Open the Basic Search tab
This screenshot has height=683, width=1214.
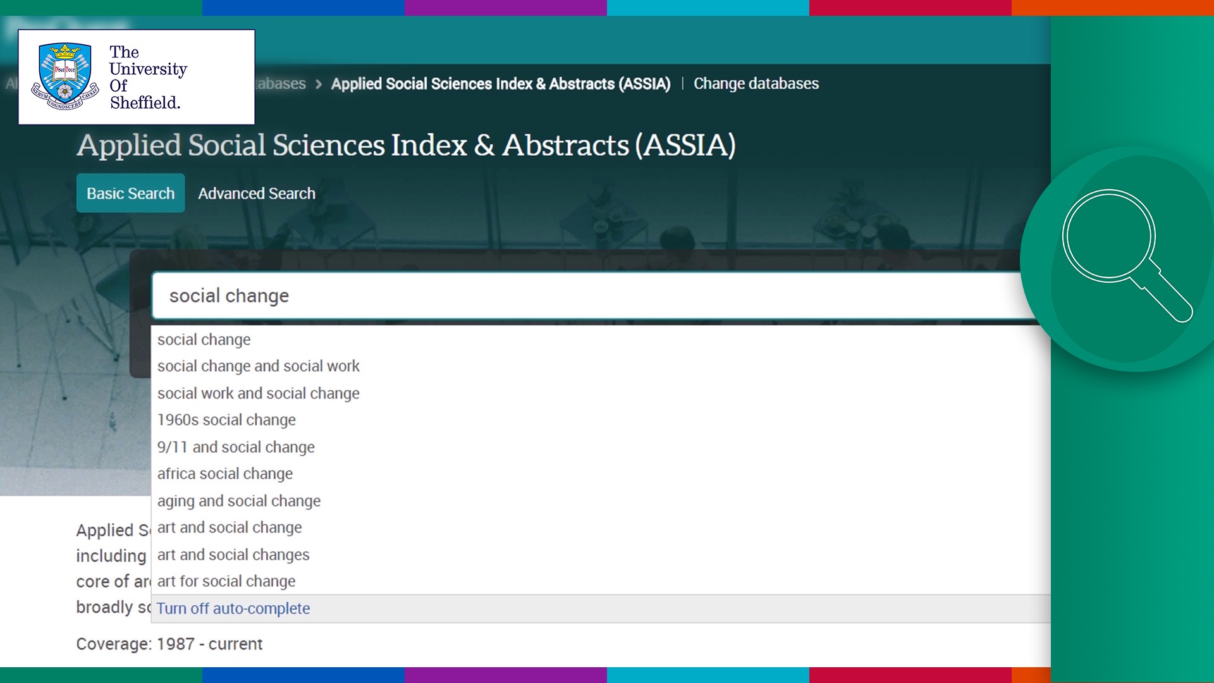tap(130, 194)
